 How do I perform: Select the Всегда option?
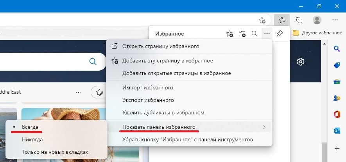pos(30,127)
